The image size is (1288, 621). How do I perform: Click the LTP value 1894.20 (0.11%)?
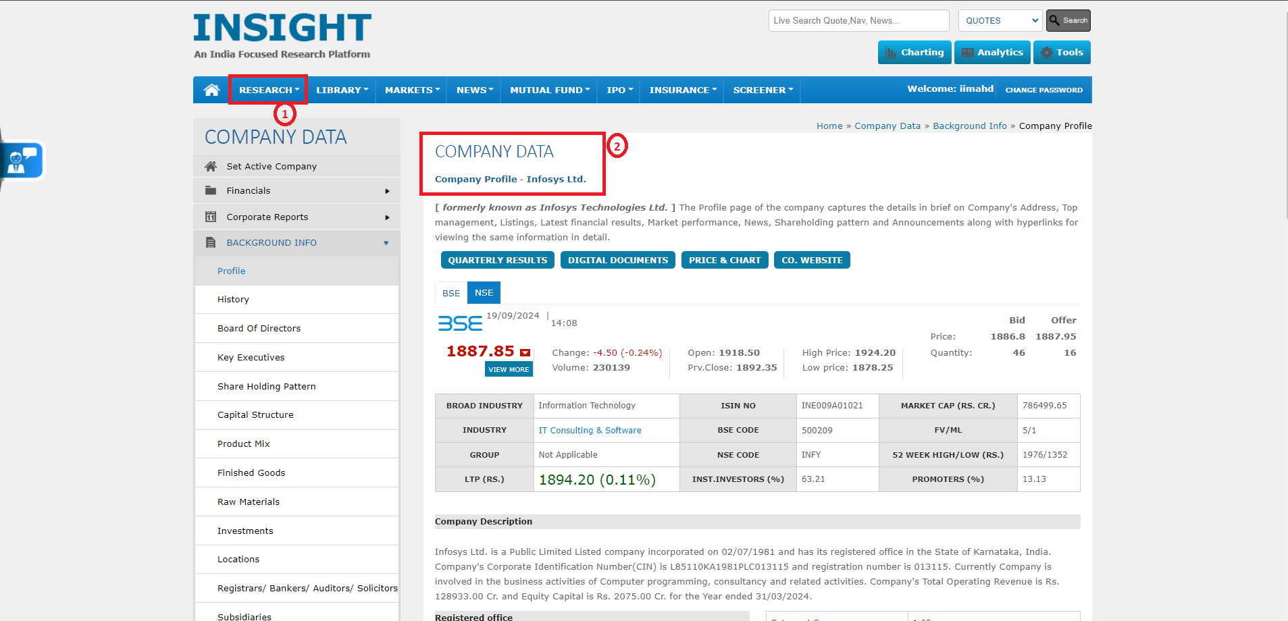click(597, 480)
